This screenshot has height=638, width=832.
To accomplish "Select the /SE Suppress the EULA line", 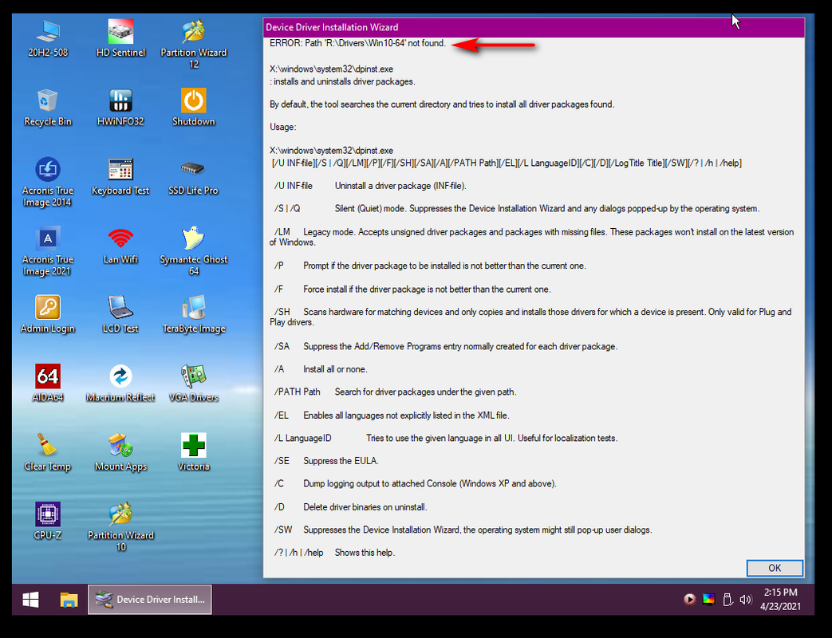I will pyautogui.click(x=326, y=462).
